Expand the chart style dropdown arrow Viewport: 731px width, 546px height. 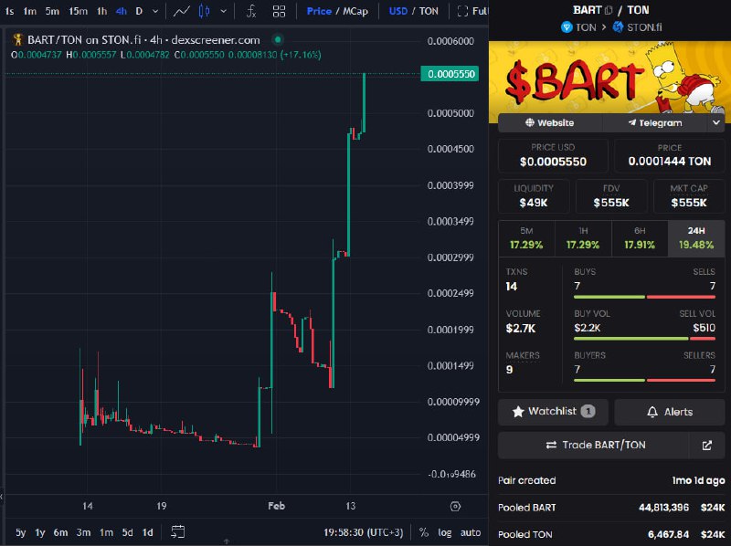(223, 11)
